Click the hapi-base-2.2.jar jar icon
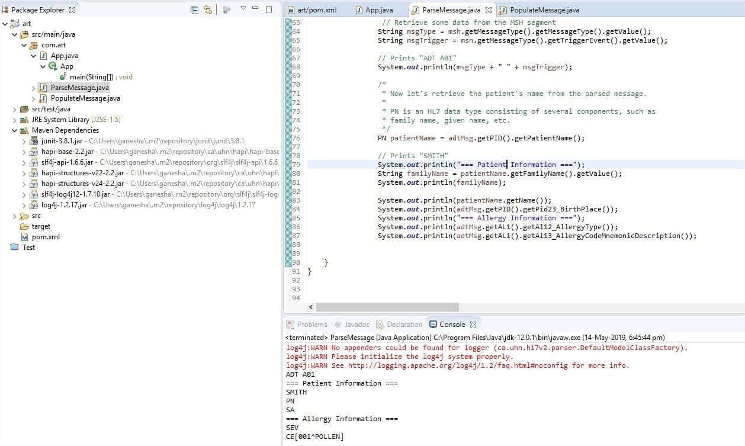The height and width of the screenshot is (446, 745). click(x=34, y=152)
